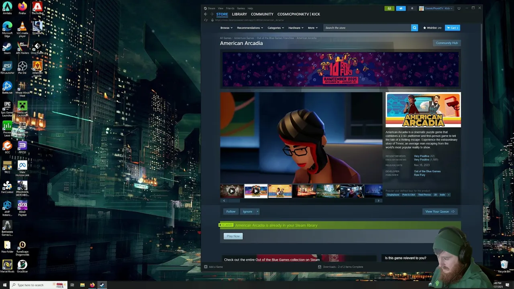Image resolution: width=514 pixels, height=289 pixels.
Task: Type in Search the store field
Action: tap(367, 28)
